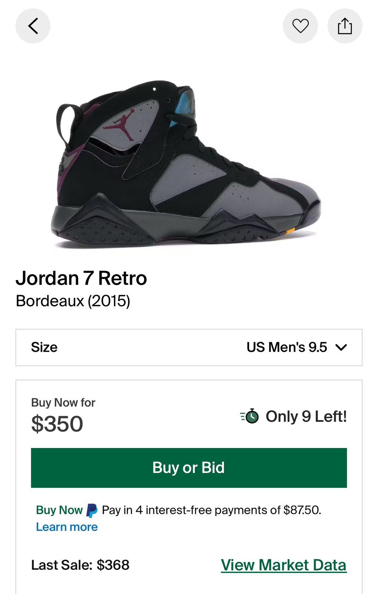Favorite this sneaker with the heart icon
Screen dimensions: 378x594
pyautogui.click(x=300, y=26)
